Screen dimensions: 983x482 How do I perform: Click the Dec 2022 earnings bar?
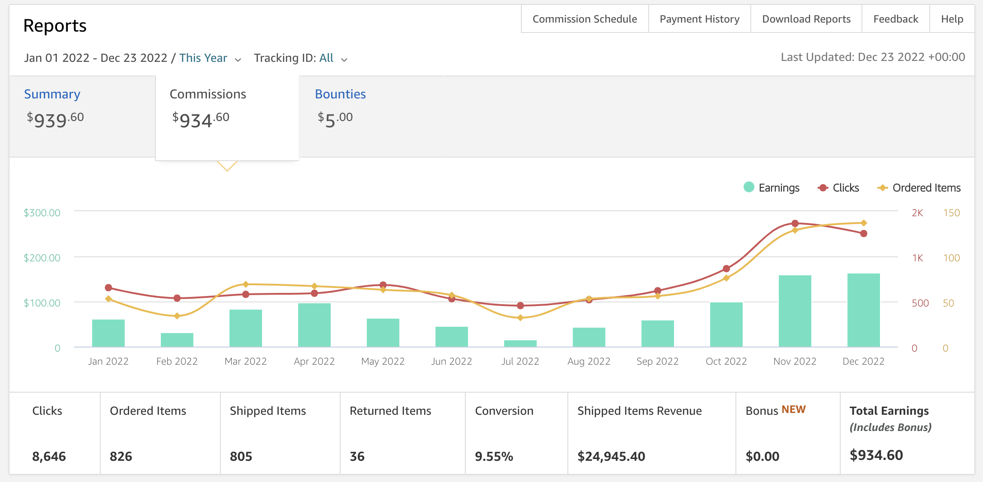point(863,310)
